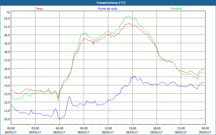This screenshot has height=135, width=216.
Task: Click the 16,0 y-axis value
Action: coord(7,69)
